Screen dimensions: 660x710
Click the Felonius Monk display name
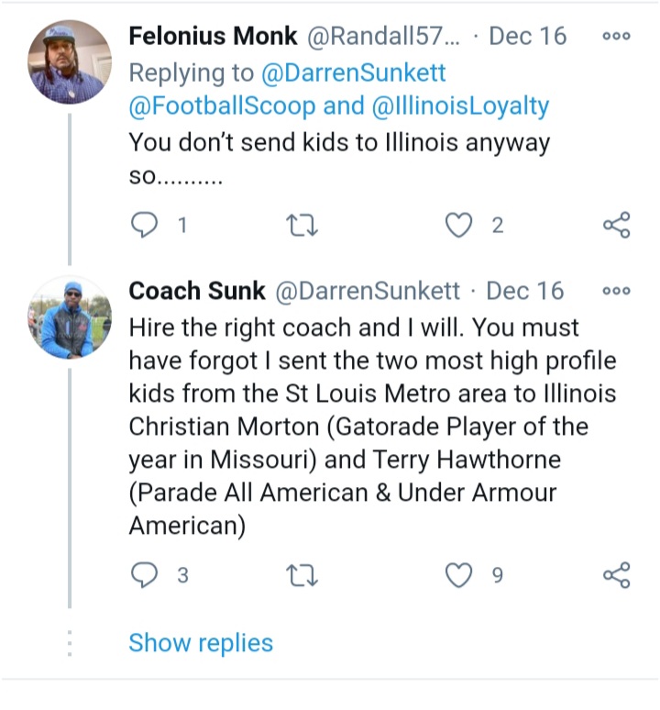click(x=213, y=37)
